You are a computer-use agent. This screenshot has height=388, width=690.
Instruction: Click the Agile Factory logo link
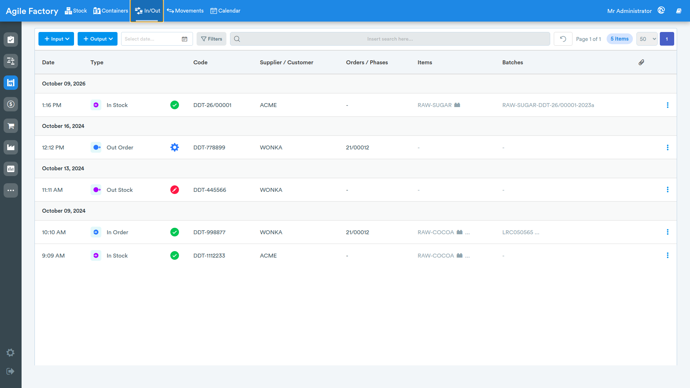coord(32,11)
